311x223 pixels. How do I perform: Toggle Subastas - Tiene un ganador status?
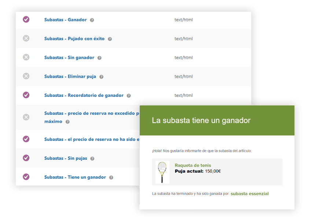pyautogui.click(x=26, y=177)
